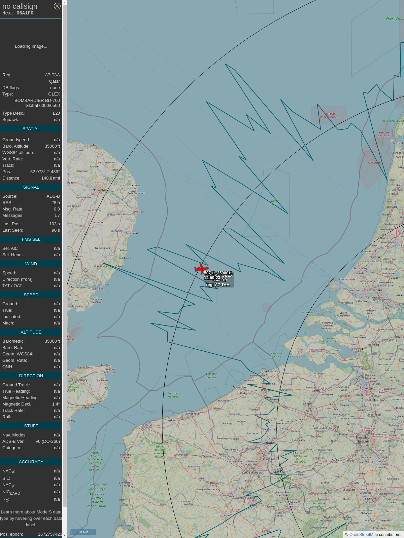404x538 pixels.
Task: Click the FMS SEL section header
Action: click(31, 239)
